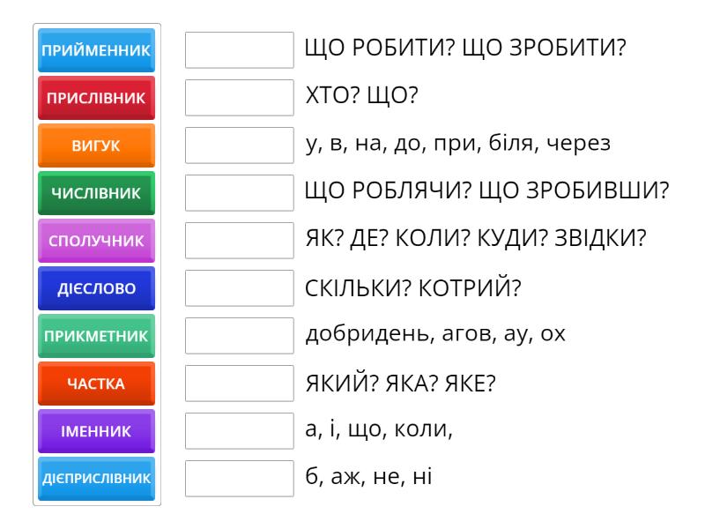Click the blue ДІЄСЛОВО tile
This screenshot has width=705, height=529.
97,288
